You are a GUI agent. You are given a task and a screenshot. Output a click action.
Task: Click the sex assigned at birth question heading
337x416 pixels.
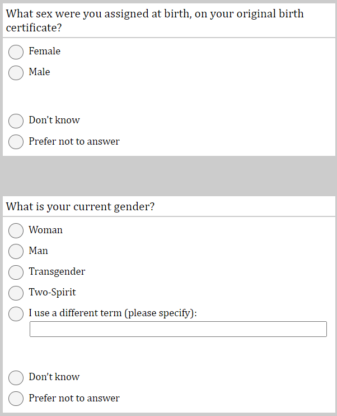155,20
